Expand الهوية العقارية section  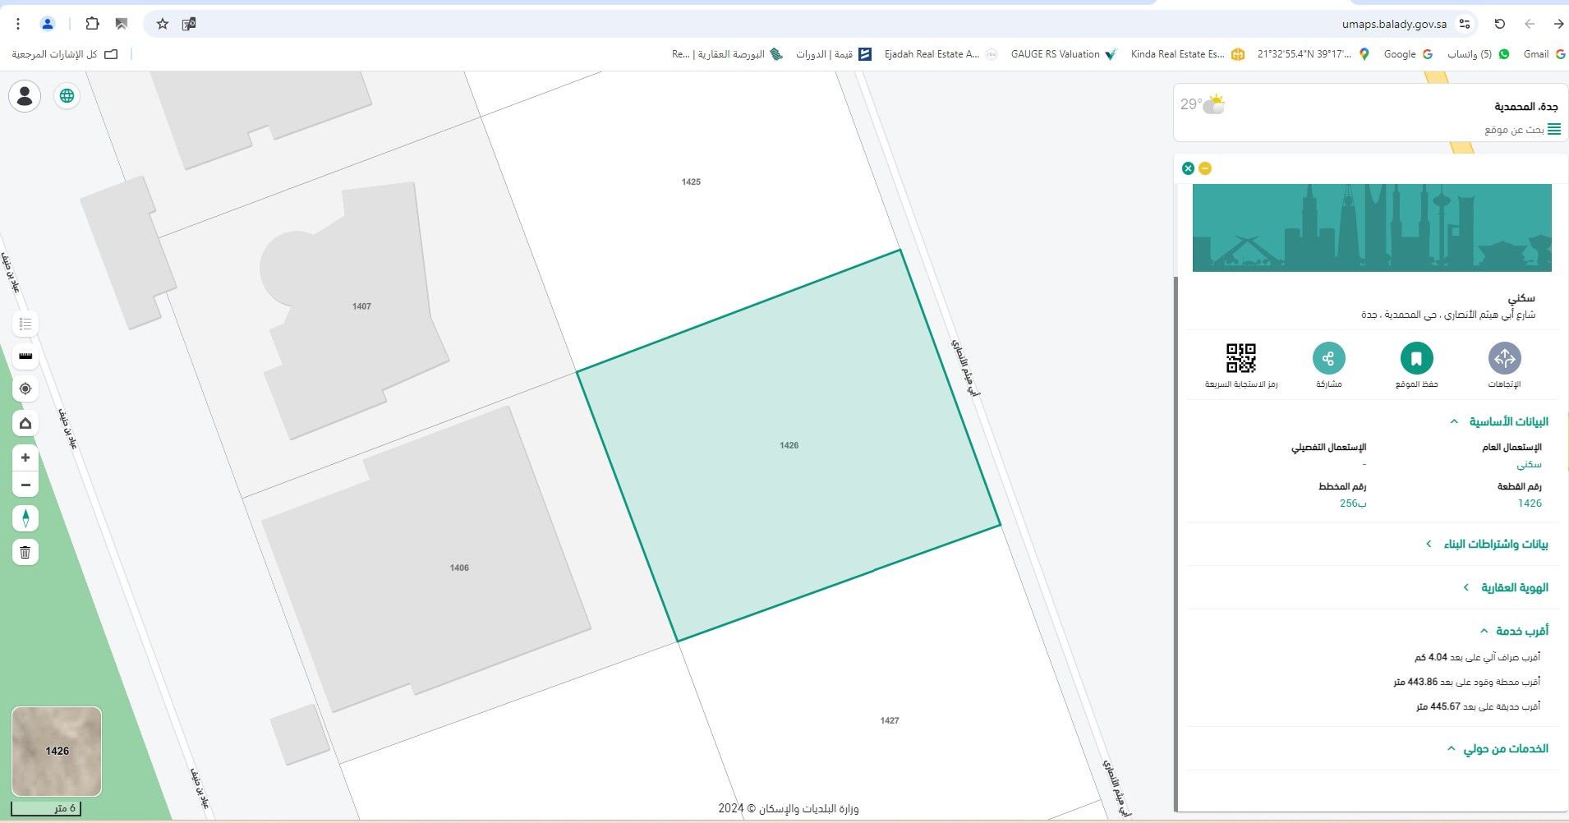pos(1506,587)
